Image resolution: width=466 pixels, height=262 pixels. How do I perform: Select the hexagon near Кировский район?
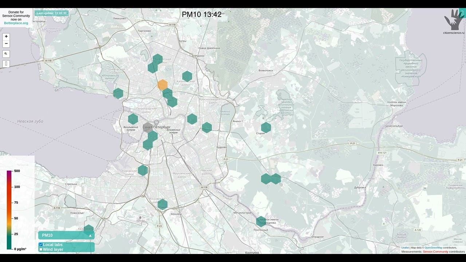[143, 170]
